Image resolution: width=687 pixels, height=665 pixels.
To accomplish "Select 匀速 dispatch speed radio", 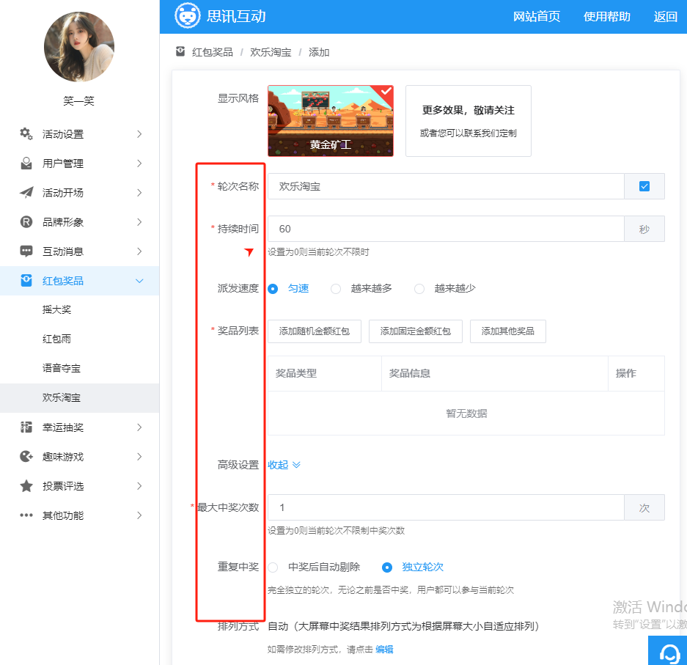I will point(273,289).
